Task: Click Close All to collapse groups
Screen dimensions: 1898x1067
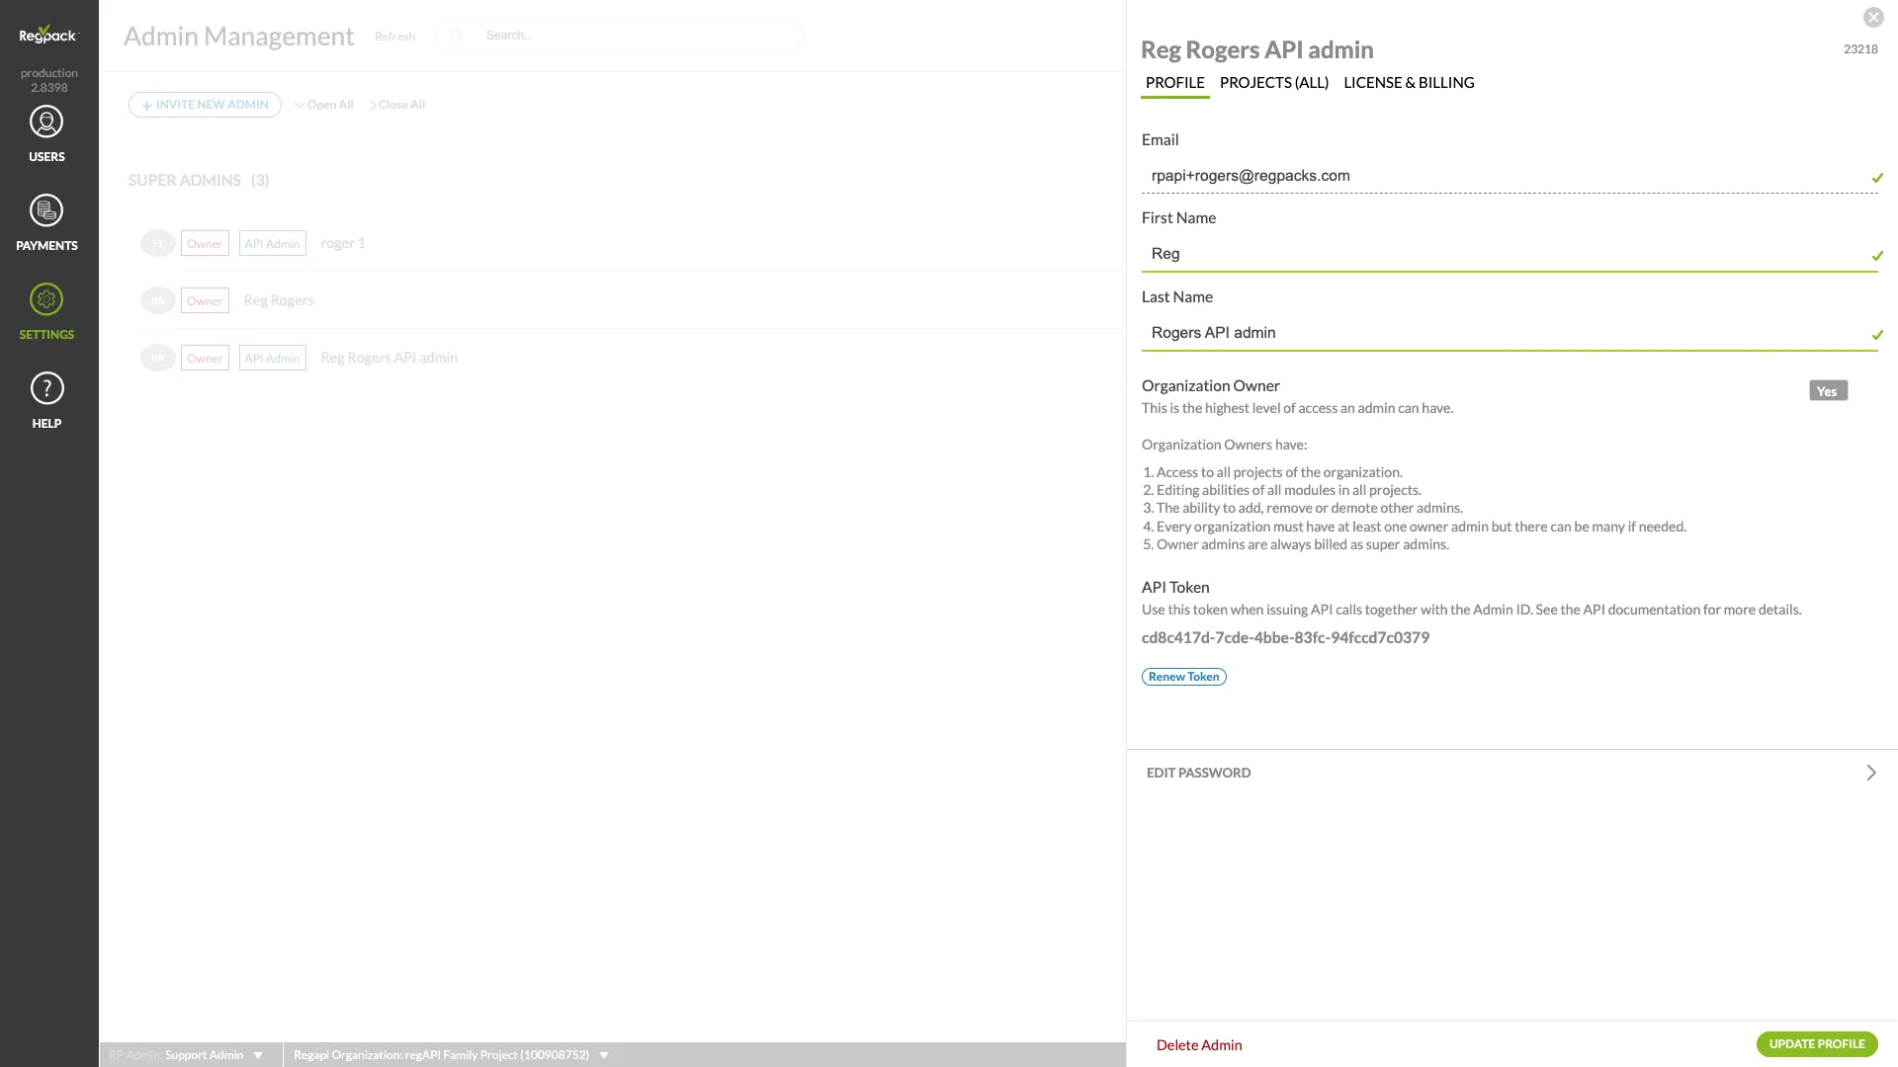Action: (x=397, y=105)
